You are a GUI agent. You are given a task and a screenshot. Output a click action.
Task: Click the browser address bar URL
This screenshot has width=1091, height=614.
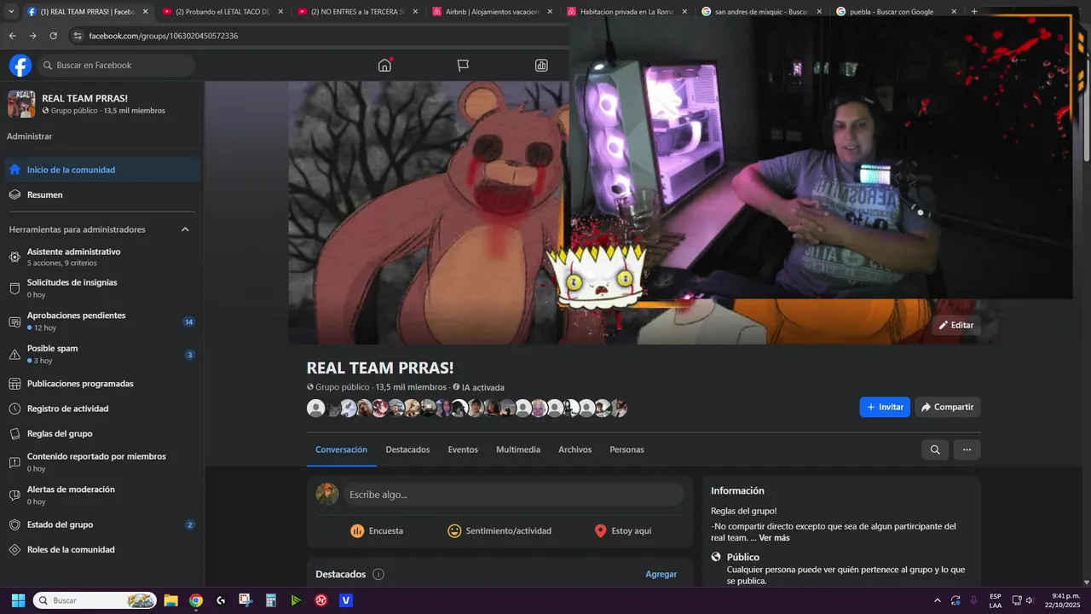pos(164,36)
